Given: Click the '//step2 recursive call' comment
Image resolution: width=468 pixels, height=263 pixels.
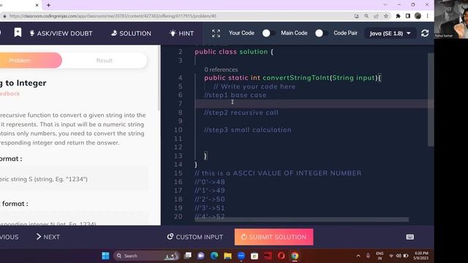Looking at the screenshot, I should coord(241,113).
